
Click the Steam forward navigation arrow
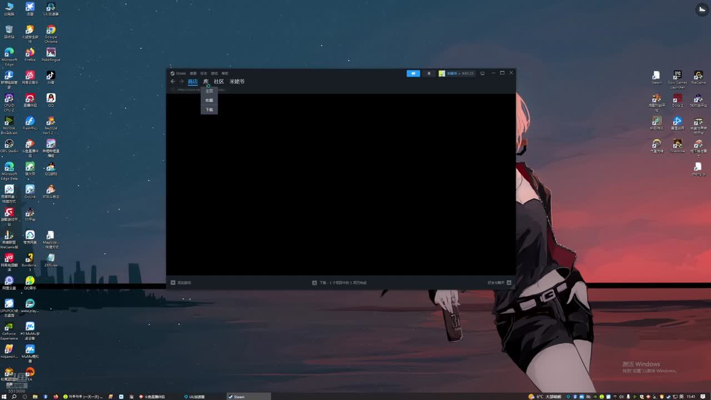pyautogui.click(x=181, y=82)
